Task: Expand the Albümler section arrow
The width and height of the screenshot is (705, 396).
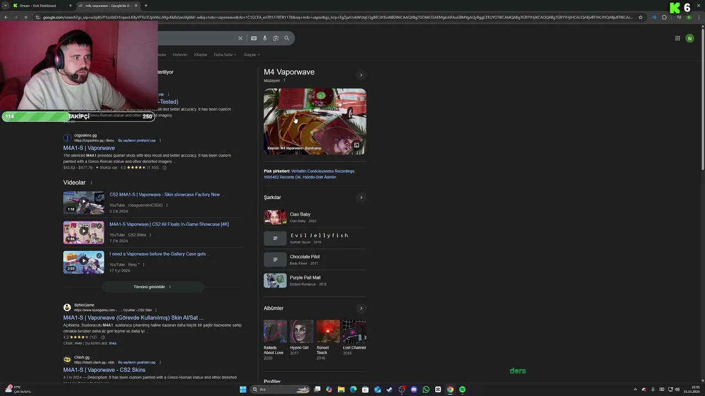Action: (361, 309)
